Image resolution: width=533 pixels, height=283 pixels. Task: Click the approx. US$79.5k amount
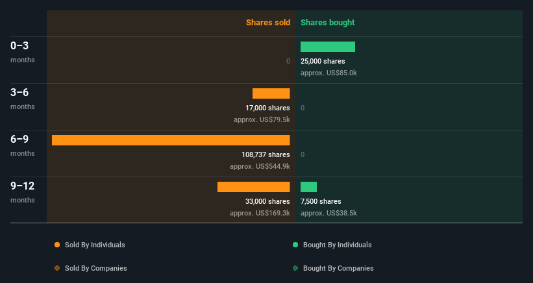[x=262, y=119]
